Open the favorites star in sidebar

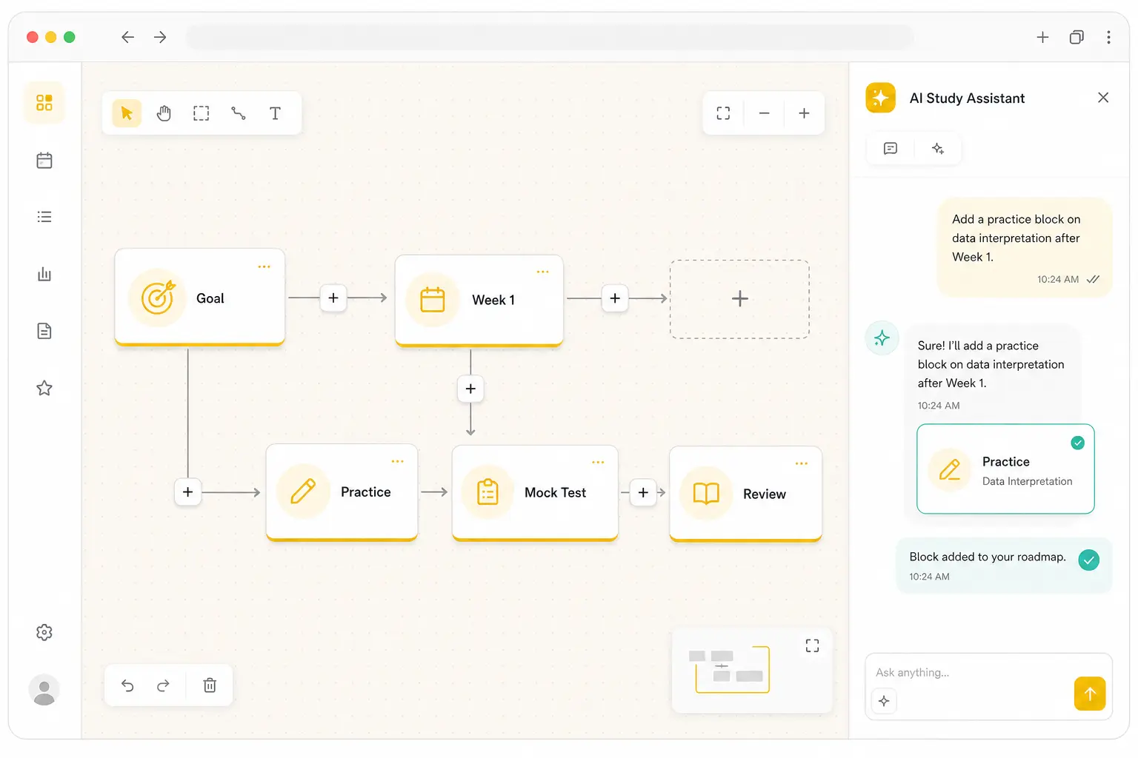tap(44, 388)
